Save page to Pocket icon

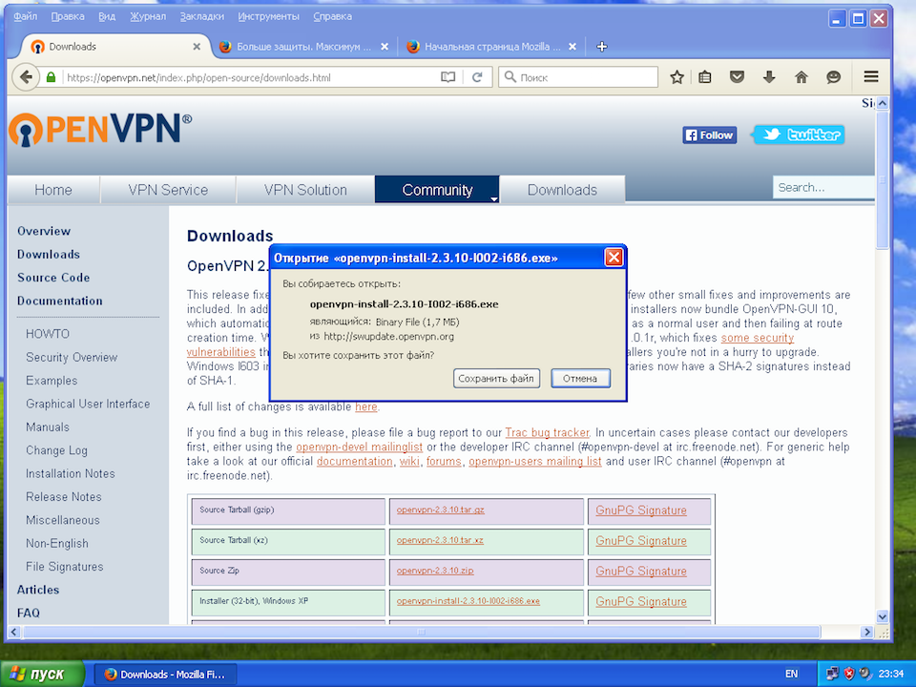point(738,77)
